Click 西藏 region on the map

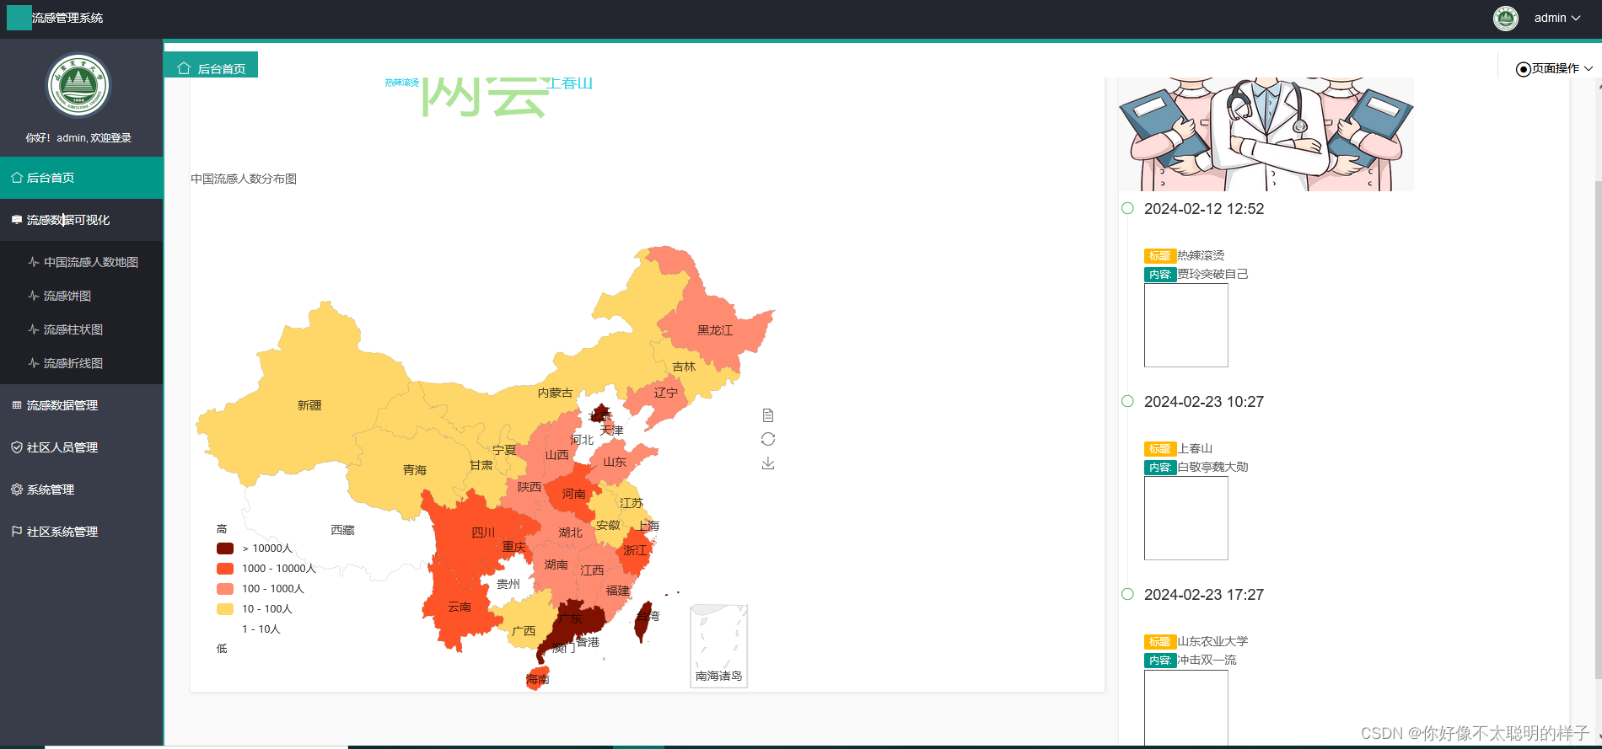coord(342,530)
